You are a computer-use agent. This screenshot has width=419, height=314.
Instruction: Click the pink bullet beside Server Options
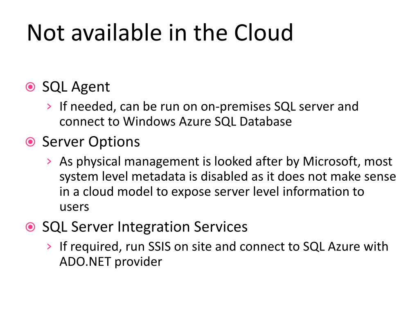[x=30, y=142]
